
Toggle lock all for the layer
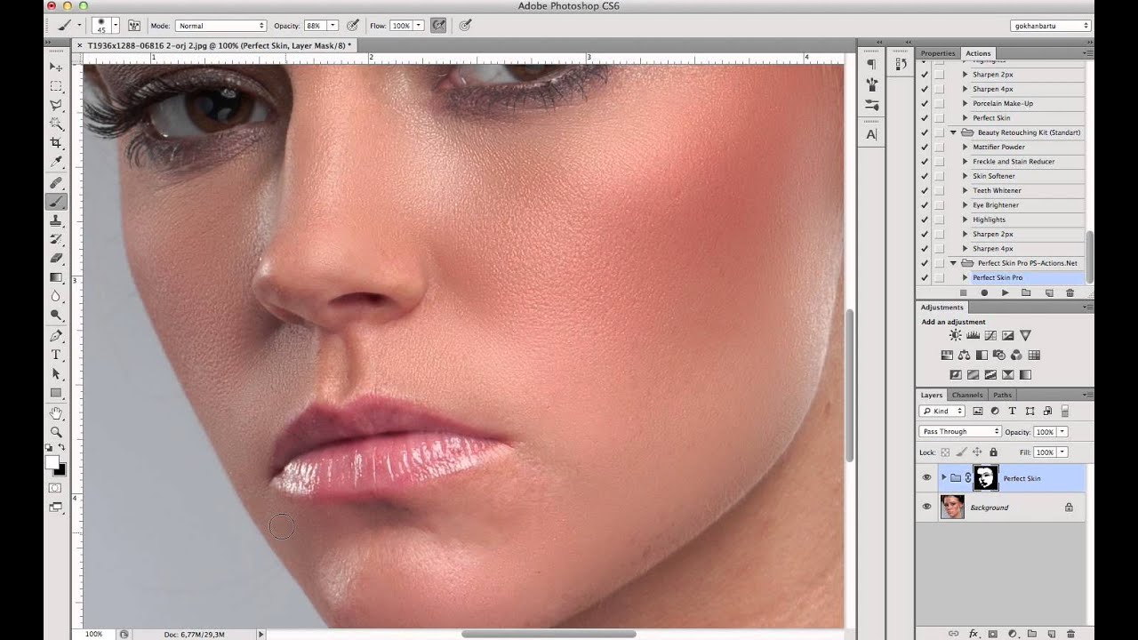pyautogui.click(x=994, y=452)
